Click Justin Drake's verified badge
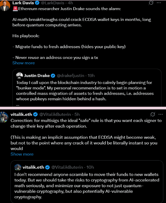 tap(53, 76)
